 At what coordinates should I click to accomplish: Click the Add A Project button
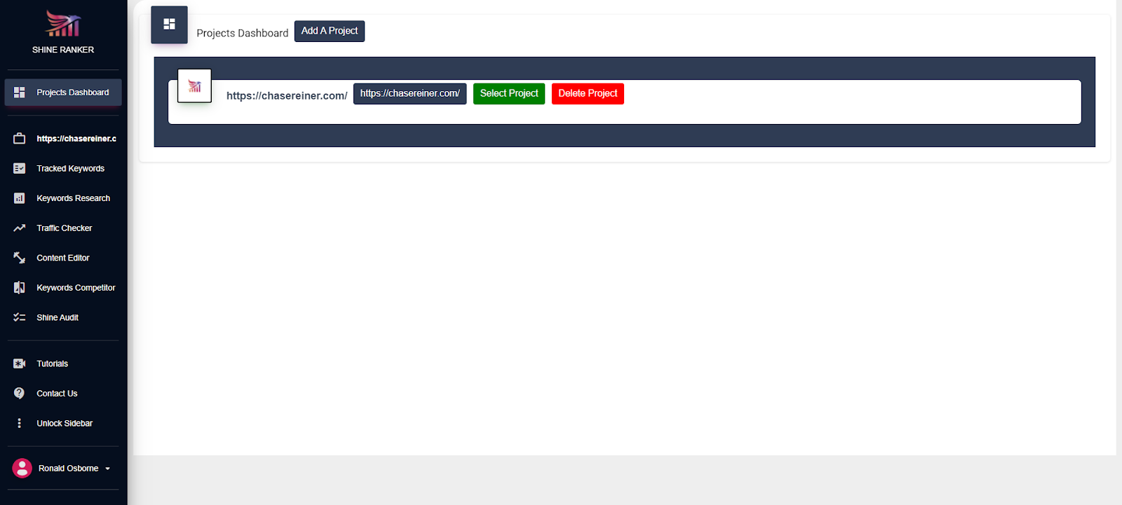click(330, 31)
